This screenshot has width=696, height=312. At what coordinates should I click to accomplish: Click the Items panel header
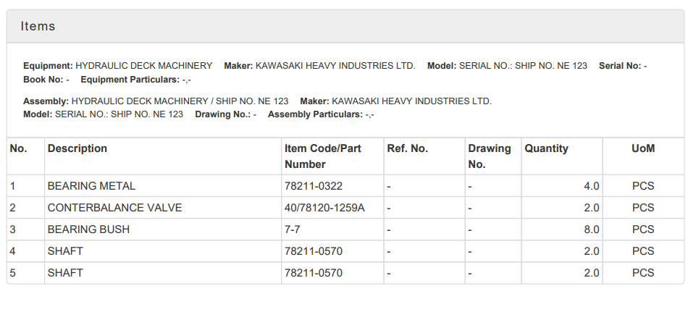pyautogui.click(x=345, y=26)
